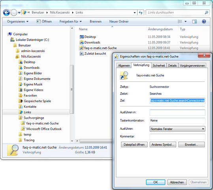Click the Ziel input field
The width and height of the screenshot is (213, 190).
[x=177, y=101]
